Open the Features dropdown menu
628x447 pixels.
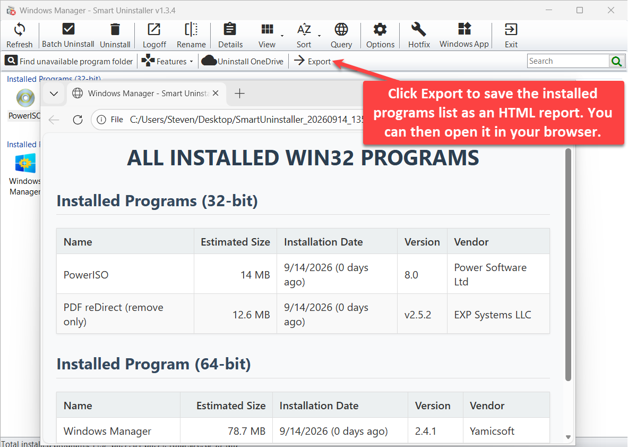pos(167,61)
